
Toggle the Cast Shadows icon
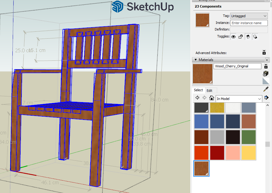[255, 37]
